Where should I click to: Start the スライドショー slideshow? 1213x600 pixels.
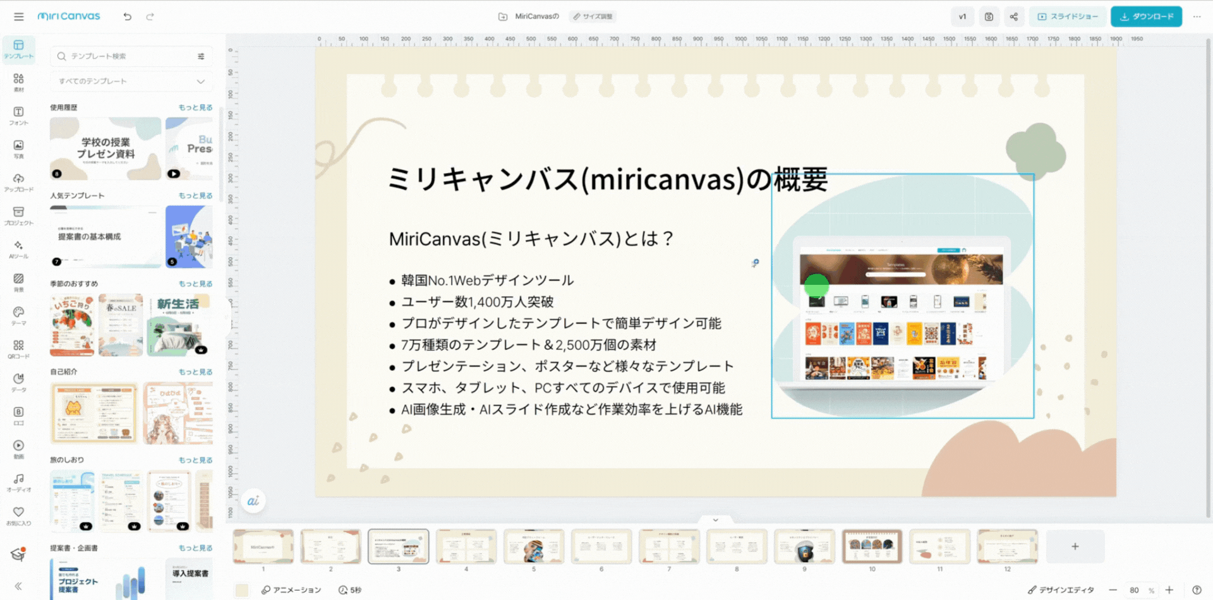pyautogui.click(x=1068, y=16)
